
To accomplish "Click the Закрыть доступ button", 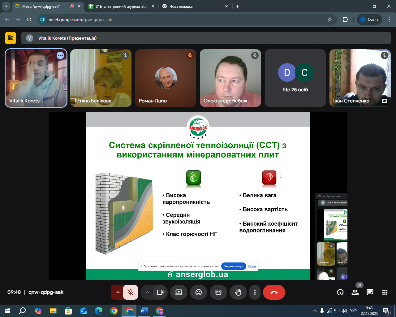I will pyautogui.click(x=234, y=266).
